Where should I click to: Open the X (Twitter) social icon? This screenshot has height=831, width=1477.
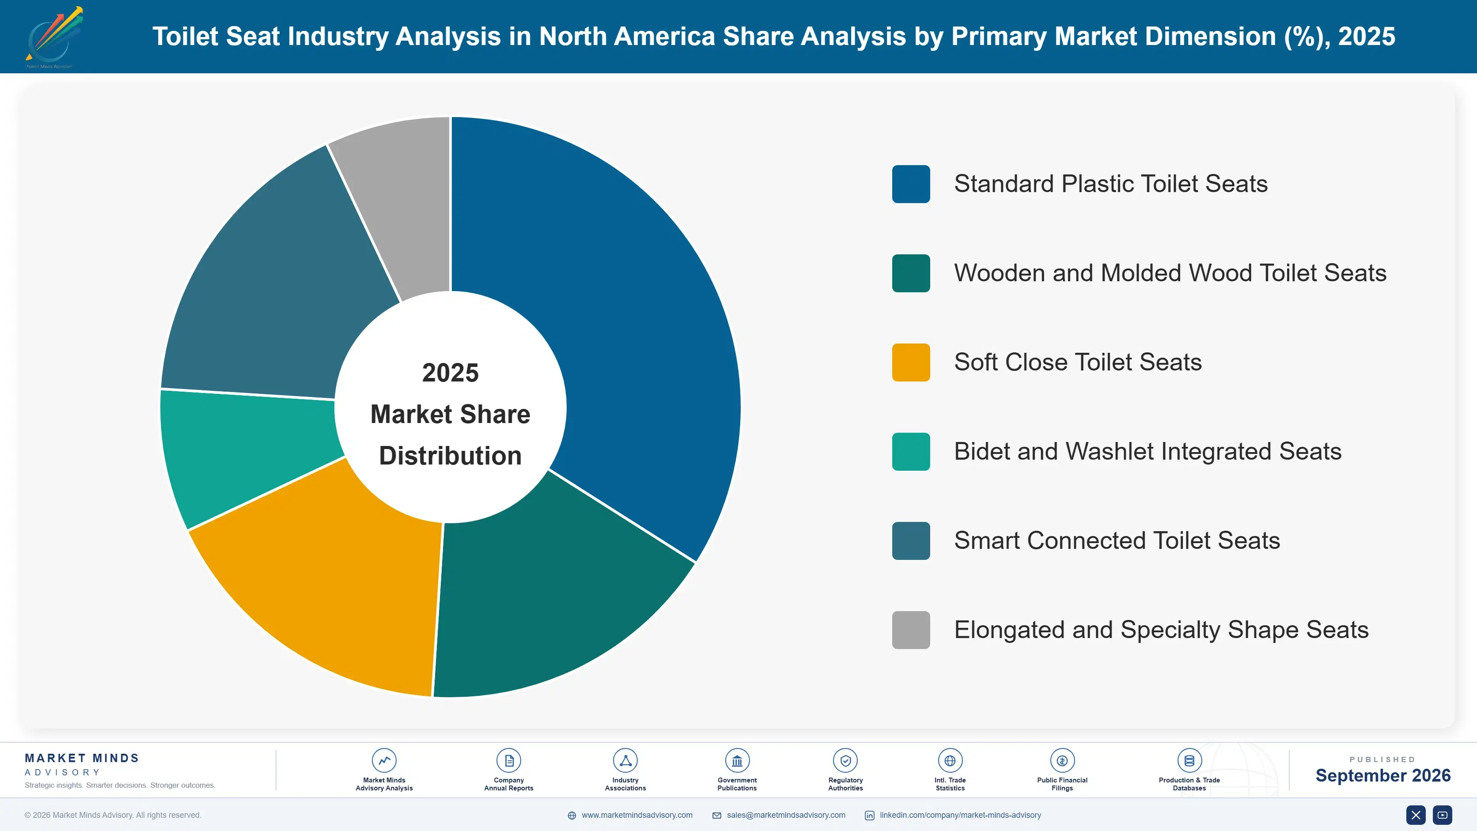[x=1416, y=815]
